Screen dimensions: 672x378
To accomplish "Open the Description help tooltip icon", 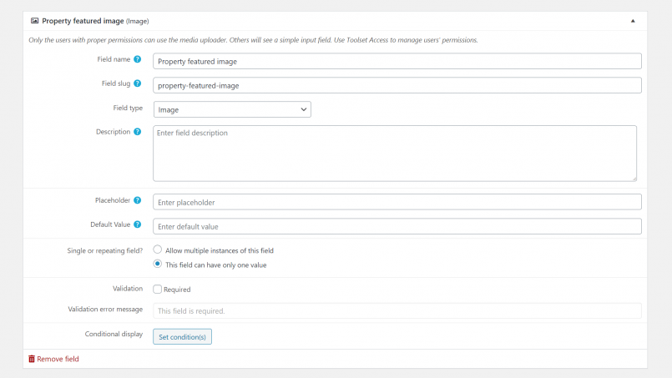I will (137, 132).
